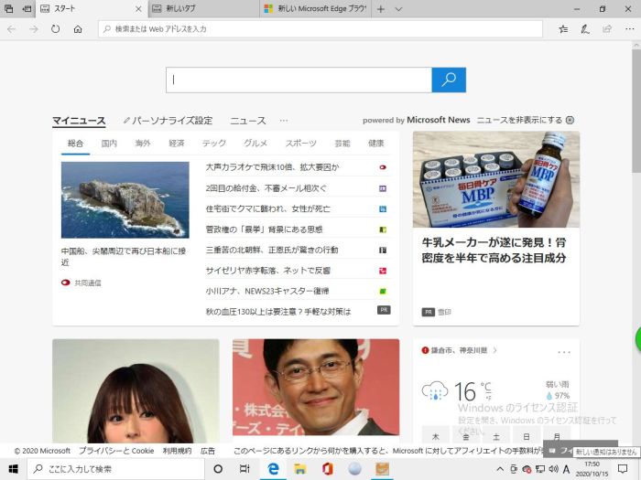Launch Office from the taskbar
This screenshot has height=480, width=641.
click(327, 469)
